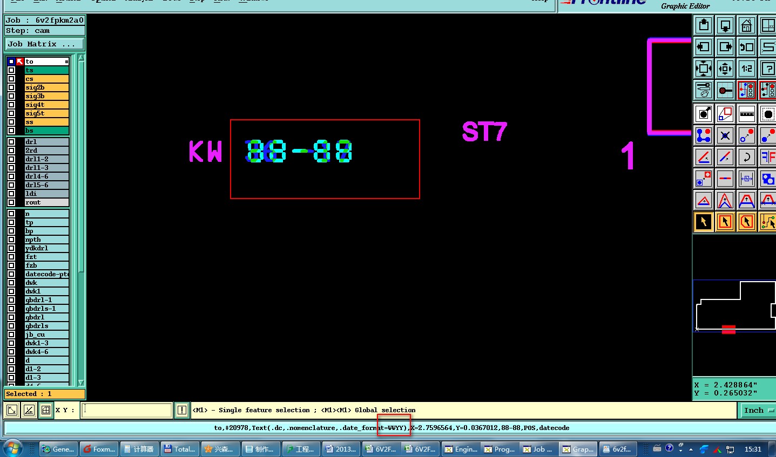Select the ydkdrl layer name

tap(47, 248)
